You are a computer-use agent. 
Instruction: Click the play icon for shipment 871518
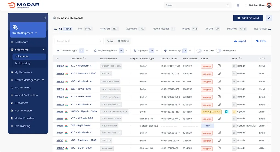point(219,118)
